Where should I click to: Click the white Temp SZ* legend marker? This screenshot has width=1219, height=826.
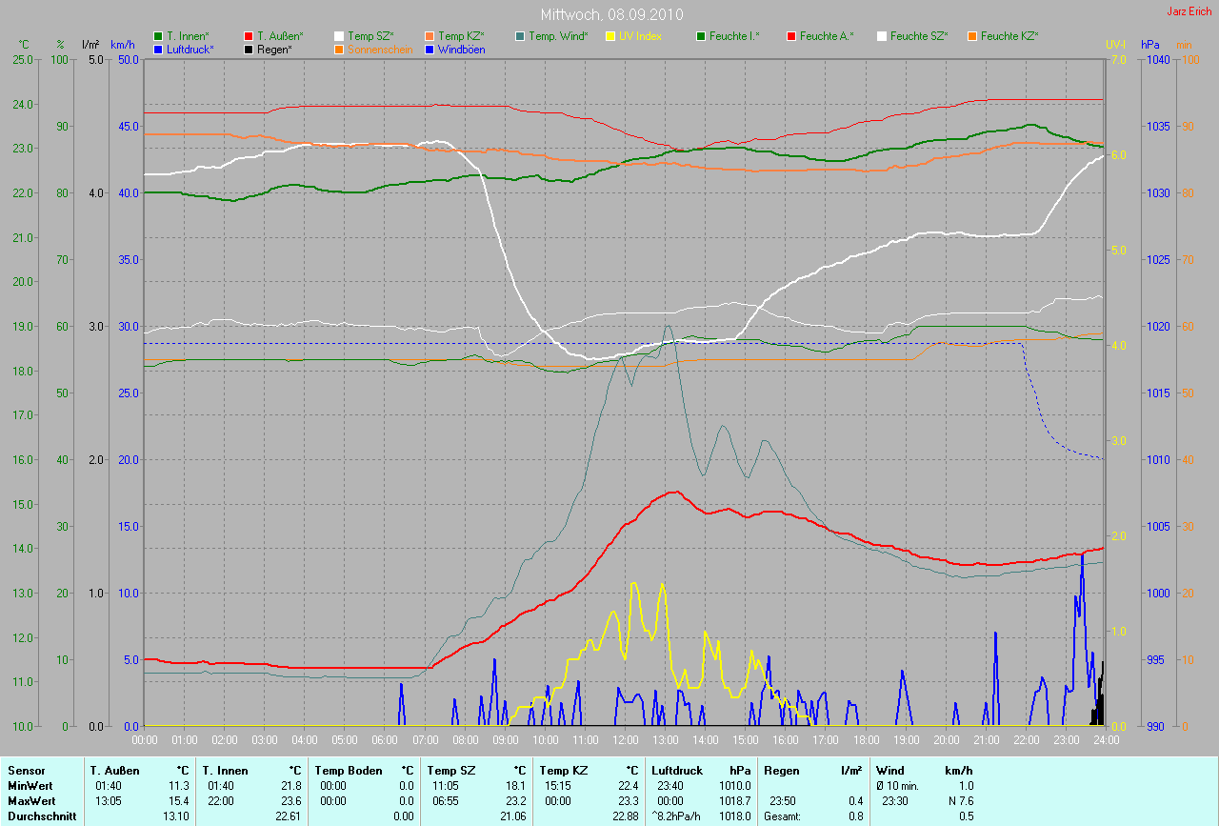[340, 36]
